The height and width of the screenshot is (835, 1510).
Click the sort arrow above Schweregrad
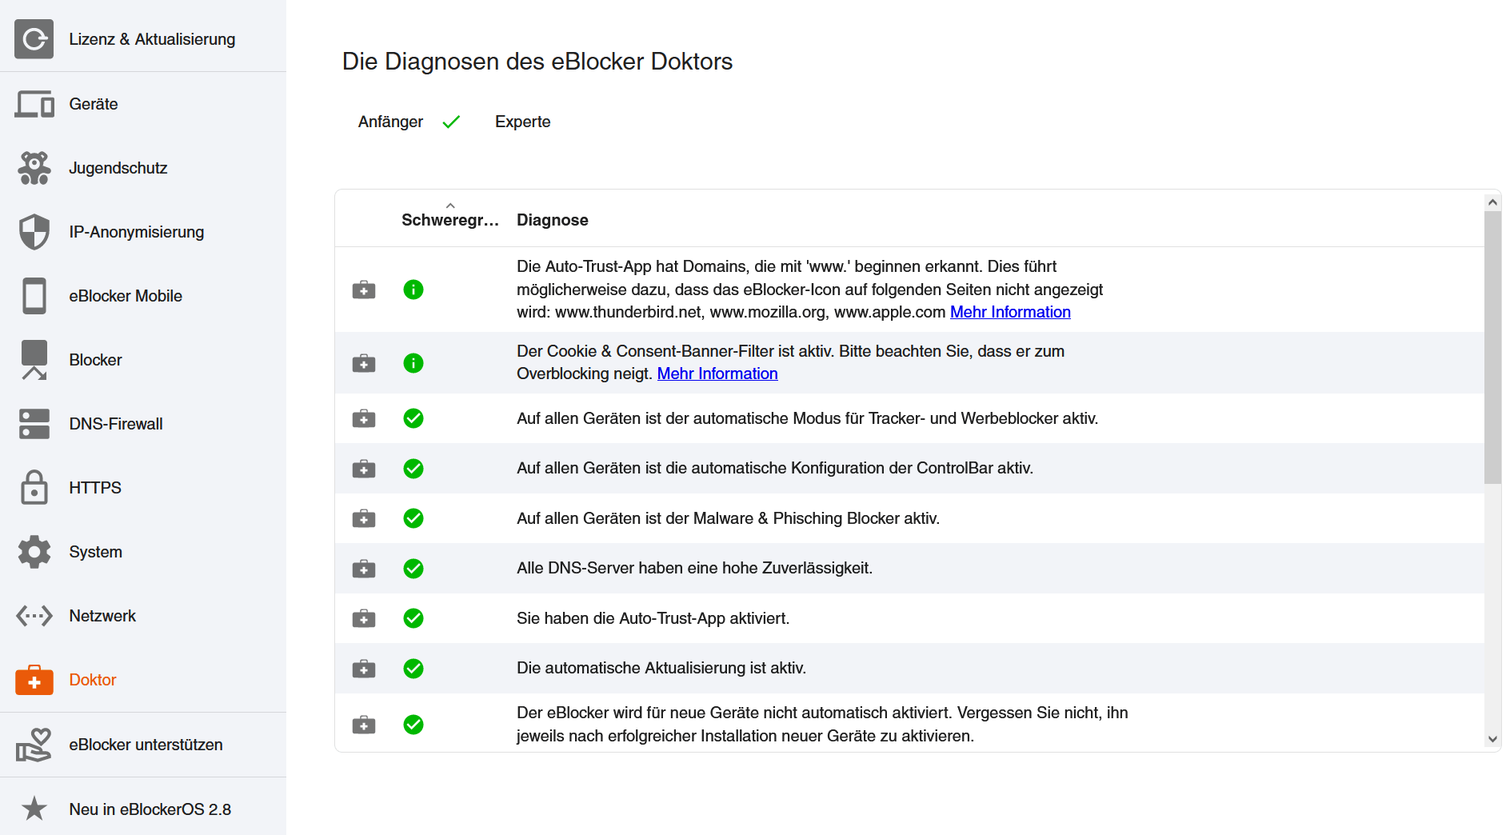pos(450,206)
